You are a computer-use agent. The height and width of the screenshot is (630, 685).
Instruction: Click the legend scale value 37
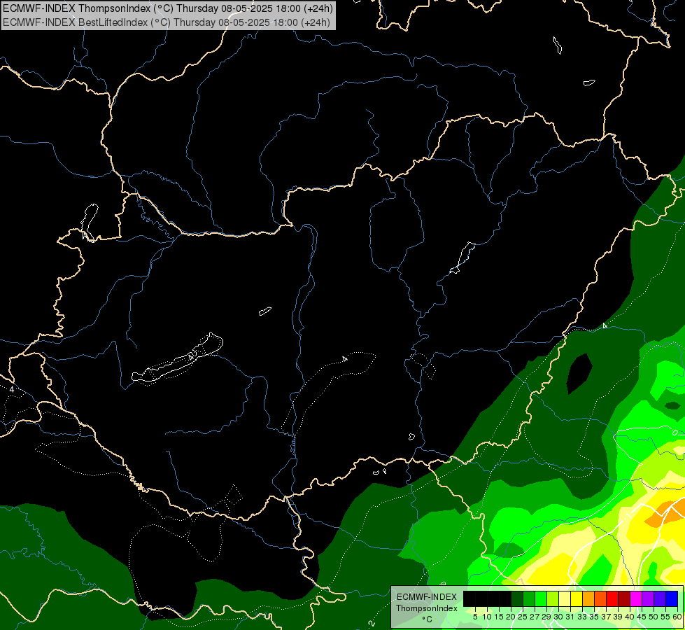[x=606, y=617]
